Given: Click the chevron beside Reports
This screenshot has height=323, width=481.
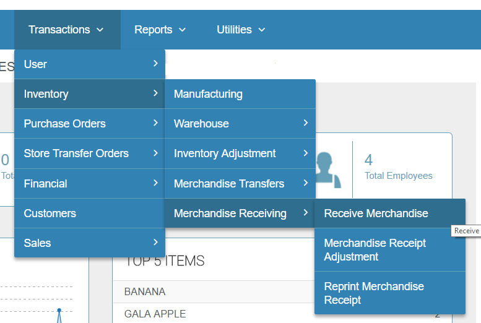Looking at the screenshot, I should tap(182, 30).
